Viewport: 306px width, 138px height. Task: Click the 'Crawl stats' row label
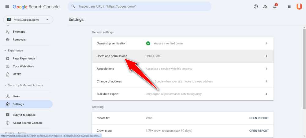pyautogui.click(x=104, y=131)
